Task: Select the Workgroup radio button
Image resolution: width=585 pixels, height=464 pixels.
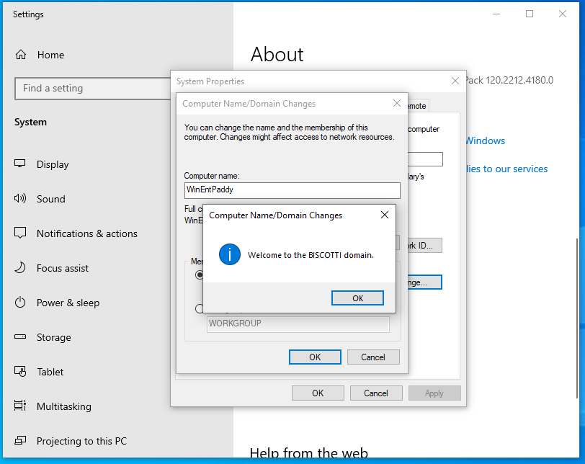Action: (200, 309)
